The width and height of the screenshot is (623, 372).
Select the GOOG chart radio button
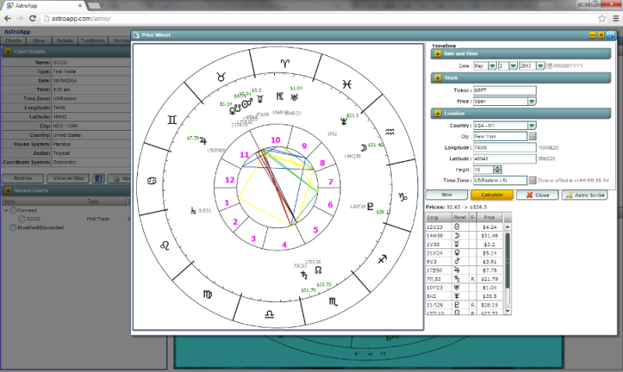coord(22,219)
